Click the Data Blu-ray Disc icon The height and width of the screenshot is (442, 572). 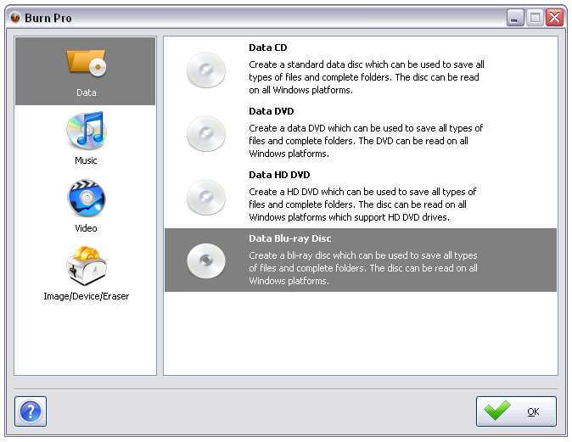click(206, 261)
